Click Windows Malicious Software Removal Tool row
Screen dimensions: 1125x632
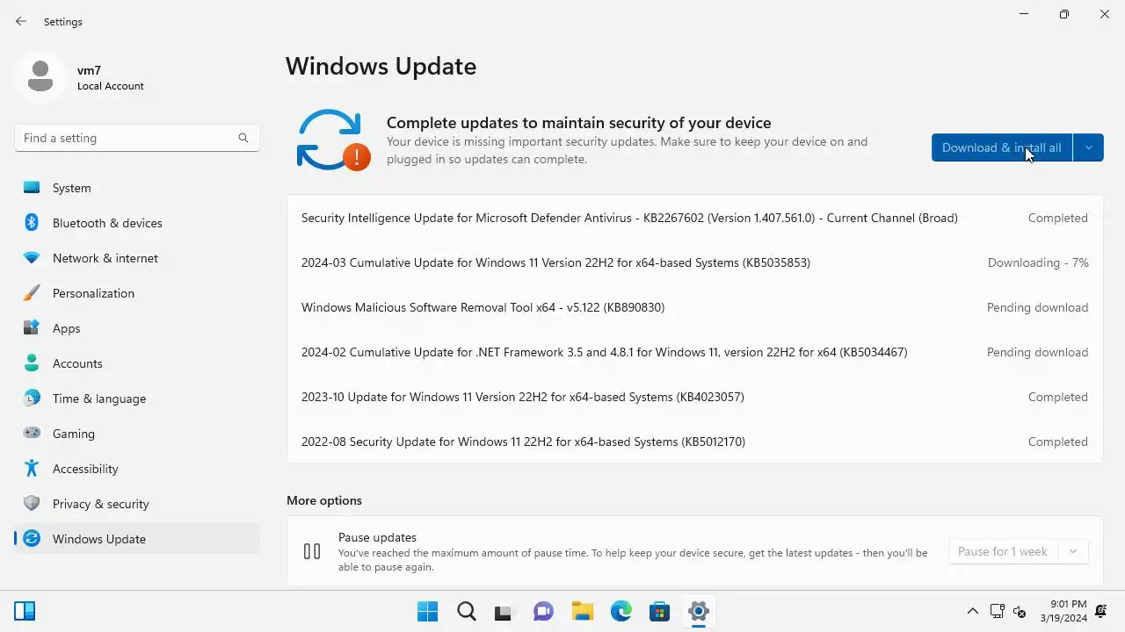click(x=694, y=307)
